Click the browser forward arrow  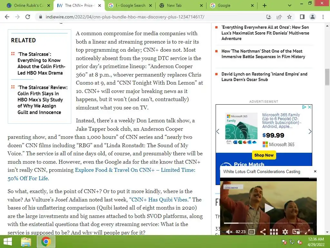[17, 17]
